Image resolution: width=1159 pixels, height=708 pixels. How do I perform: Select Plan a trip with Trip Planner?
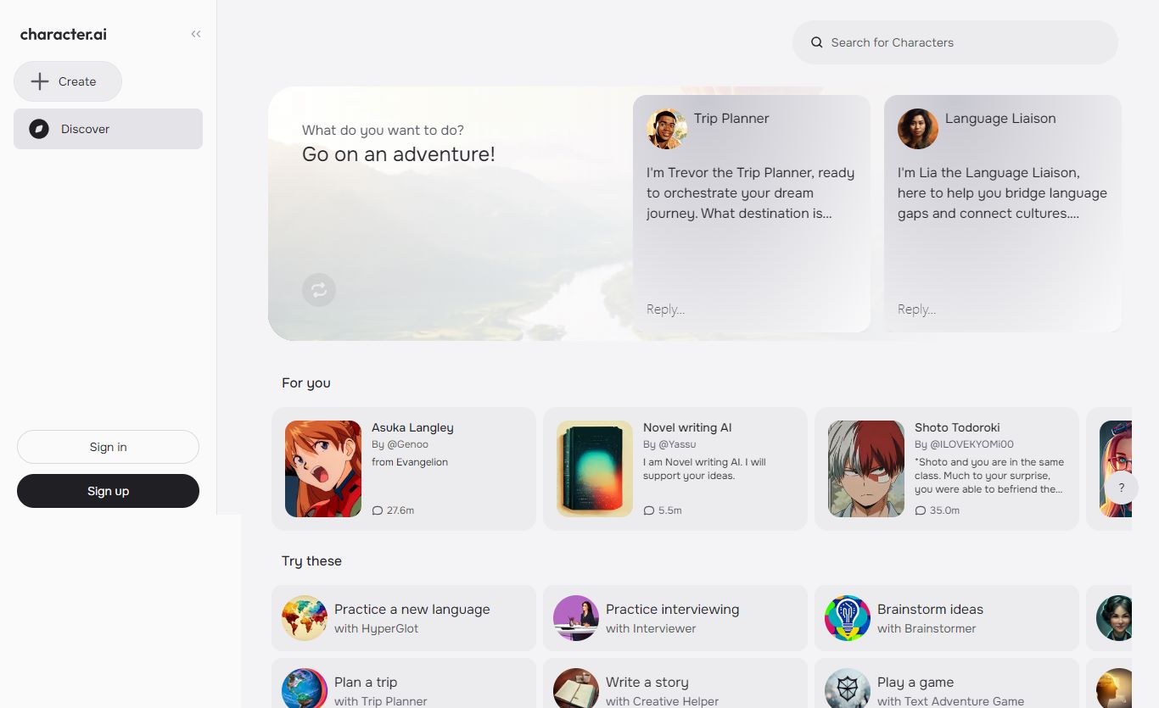tap(404, 683)
